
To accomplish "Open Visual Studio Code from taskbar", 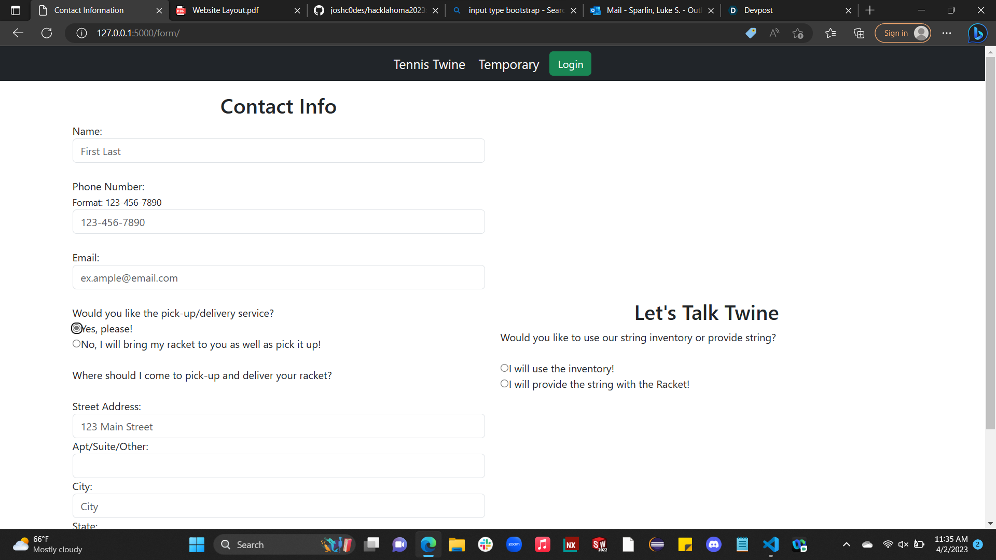I will click(x=771, y=544).
